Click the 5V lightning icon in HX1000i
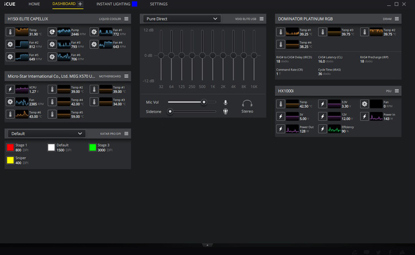 281,116
